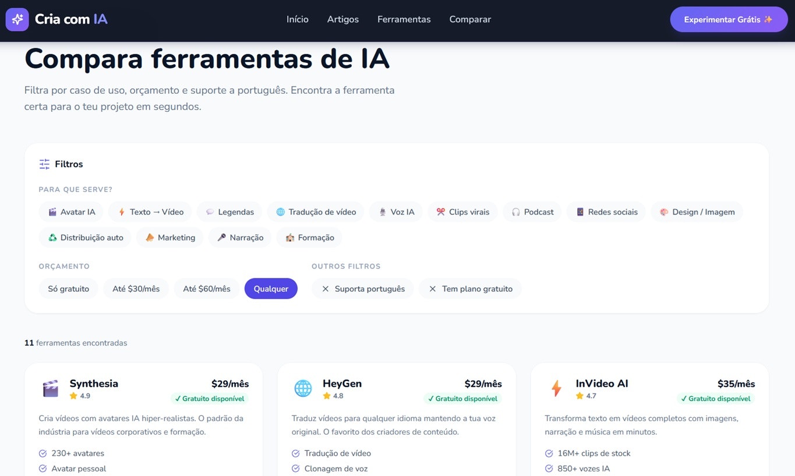795x476 pixels.
Task: Toggle the Clips virais filter chip
Action: (462, 212)
